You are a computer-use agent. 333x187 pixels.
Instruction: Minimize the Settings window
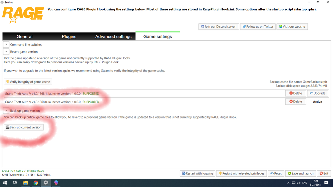(309, 2)
